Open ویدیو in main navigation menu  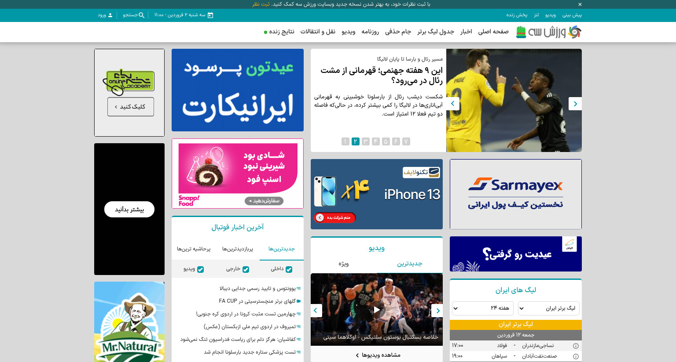point(349,32)
